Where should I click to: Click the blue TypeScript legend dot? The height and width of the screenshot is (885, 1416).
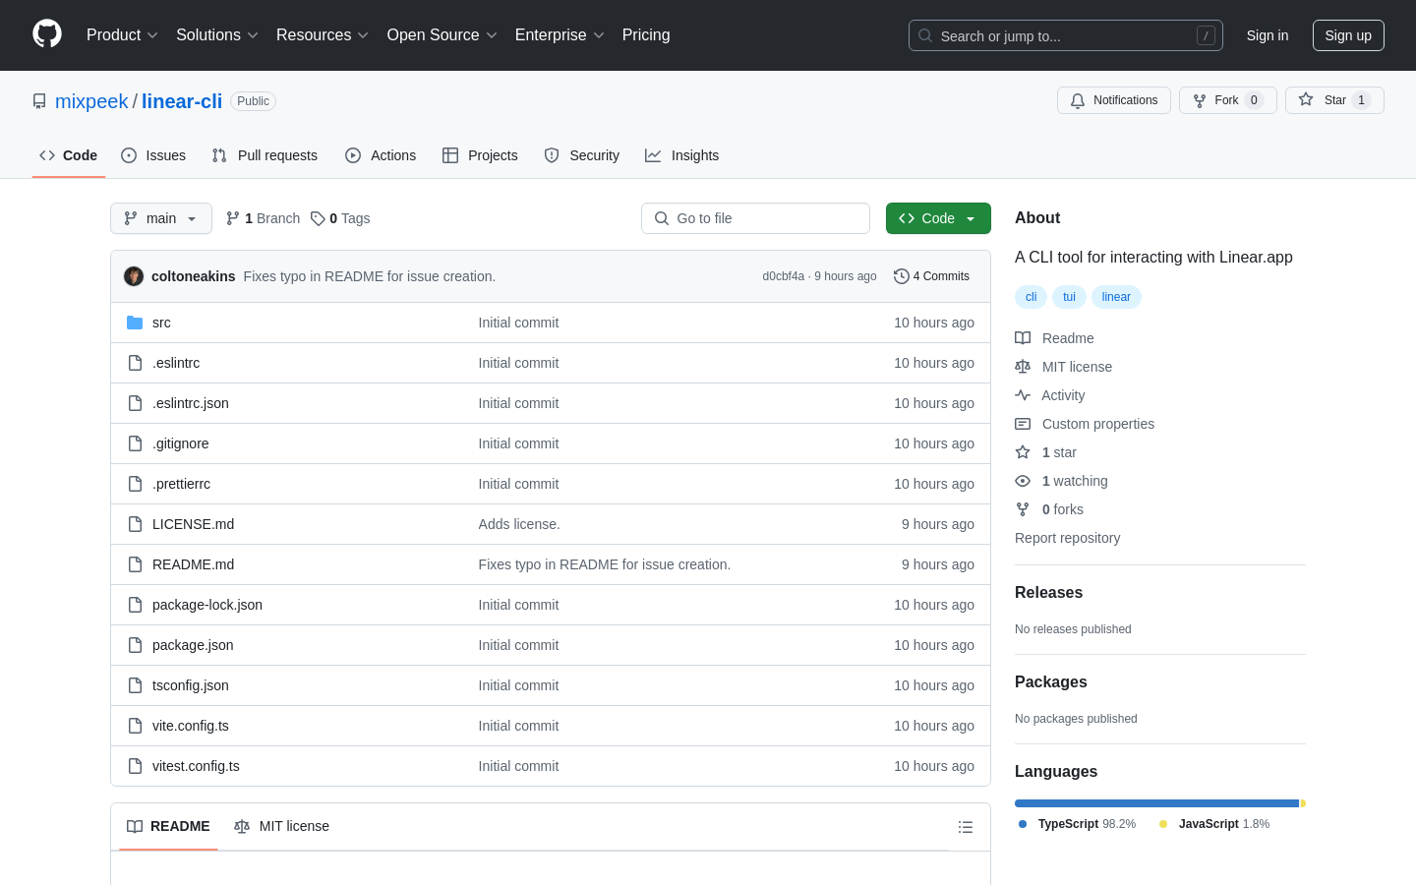1023,824
